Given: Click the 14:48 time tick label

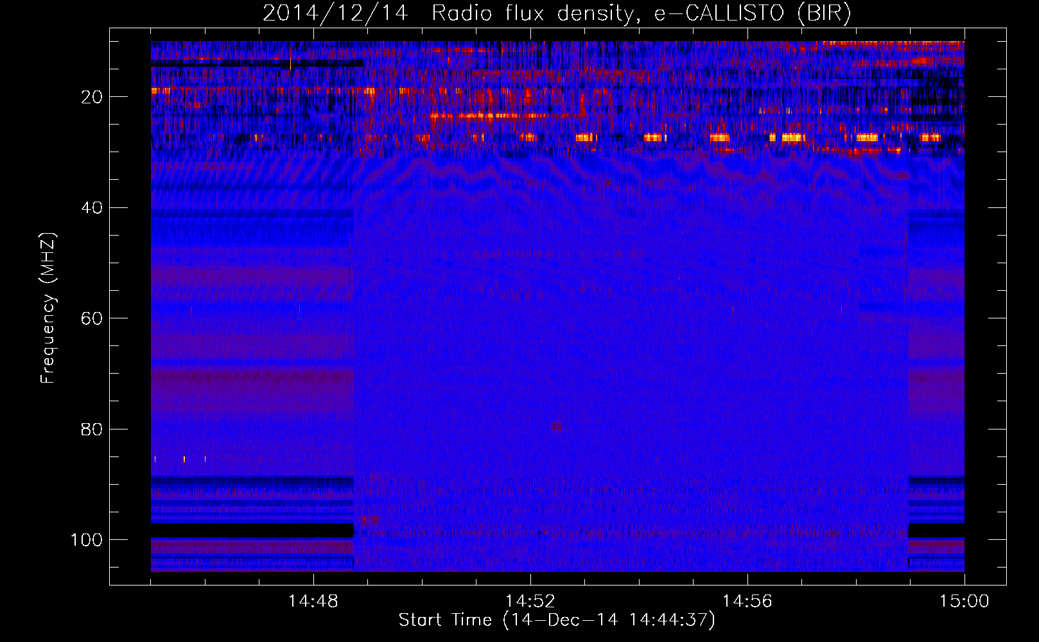Looking at the screenshot, I should coord(313,602).
